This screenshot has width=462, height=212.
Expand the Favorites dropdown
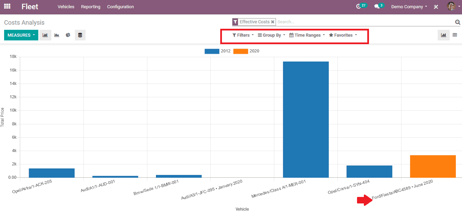343,35
